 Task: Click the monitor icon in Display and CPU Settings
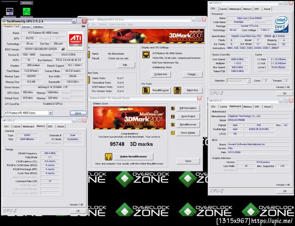(x=146, y=55)
